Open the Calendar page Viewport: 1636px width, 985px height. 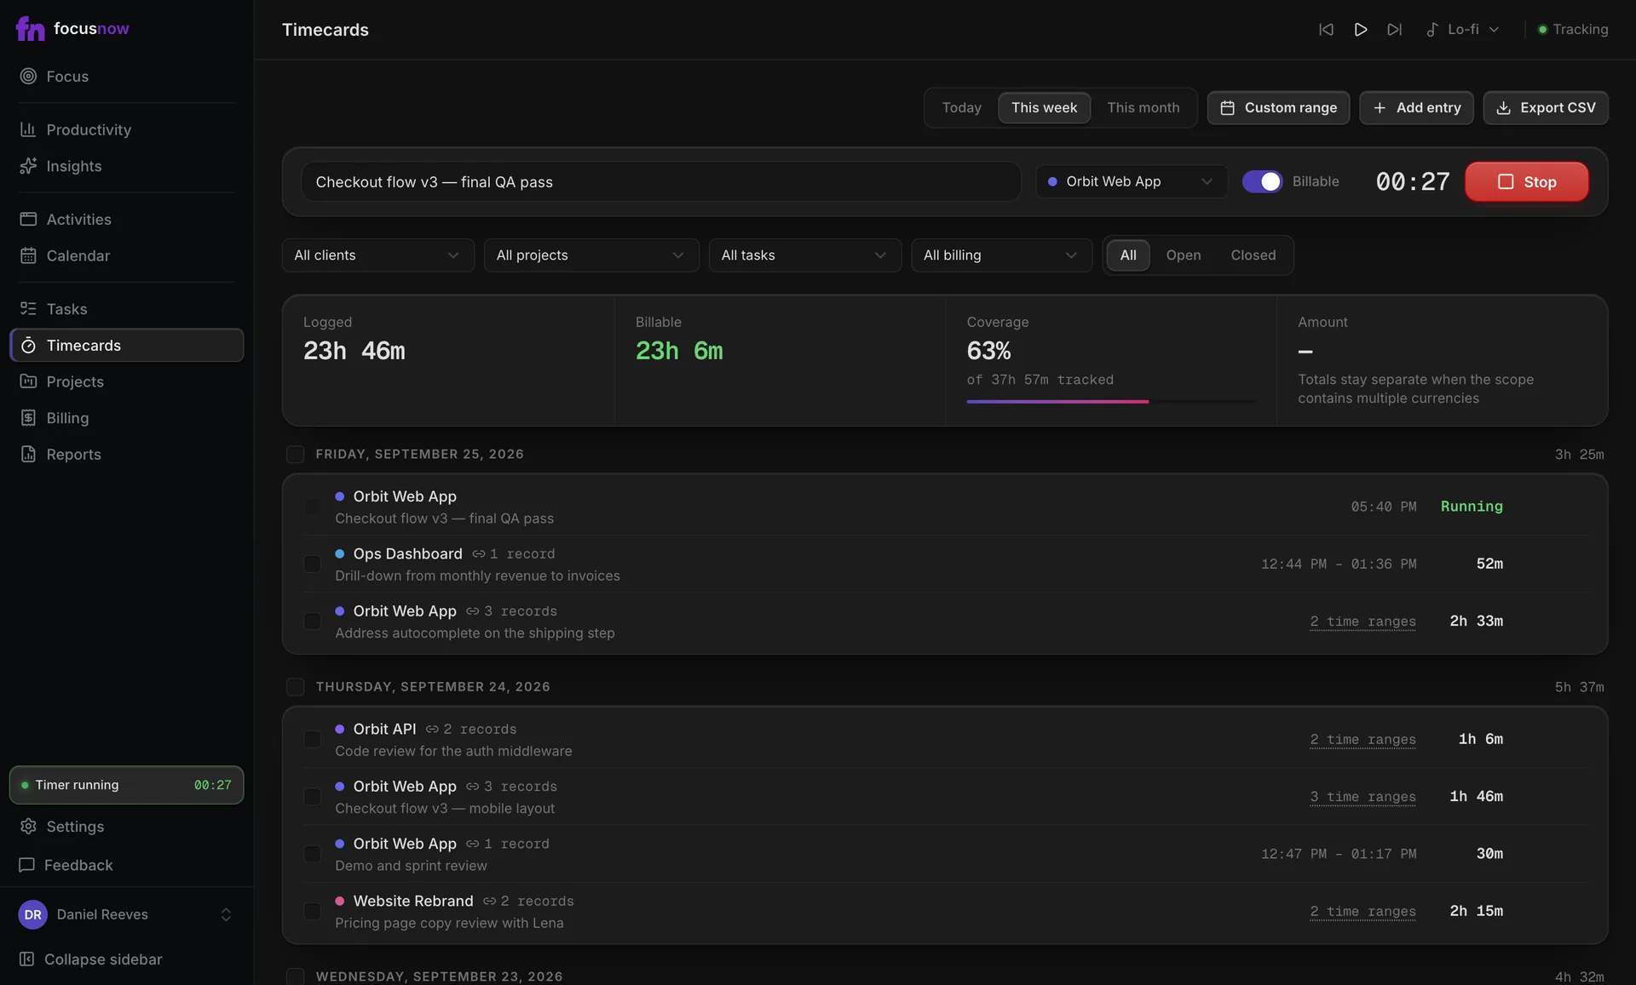[x=126, y=255]
